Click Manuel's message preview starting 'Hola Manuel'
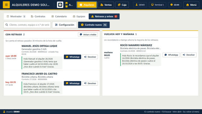 [x=42, y=63]
